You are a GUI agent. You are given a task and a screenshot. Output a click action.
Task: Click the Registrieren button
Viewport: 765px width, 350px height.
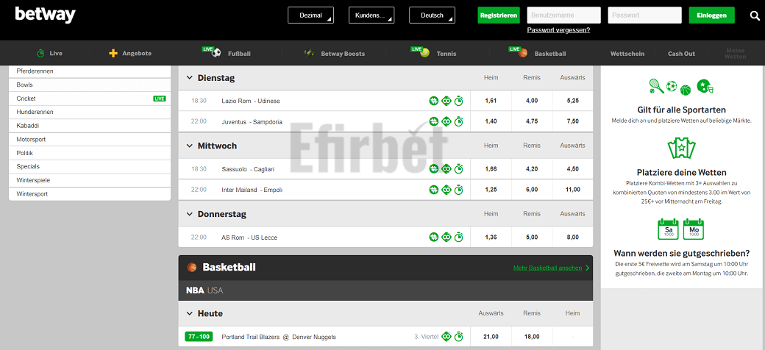(499, 15)
